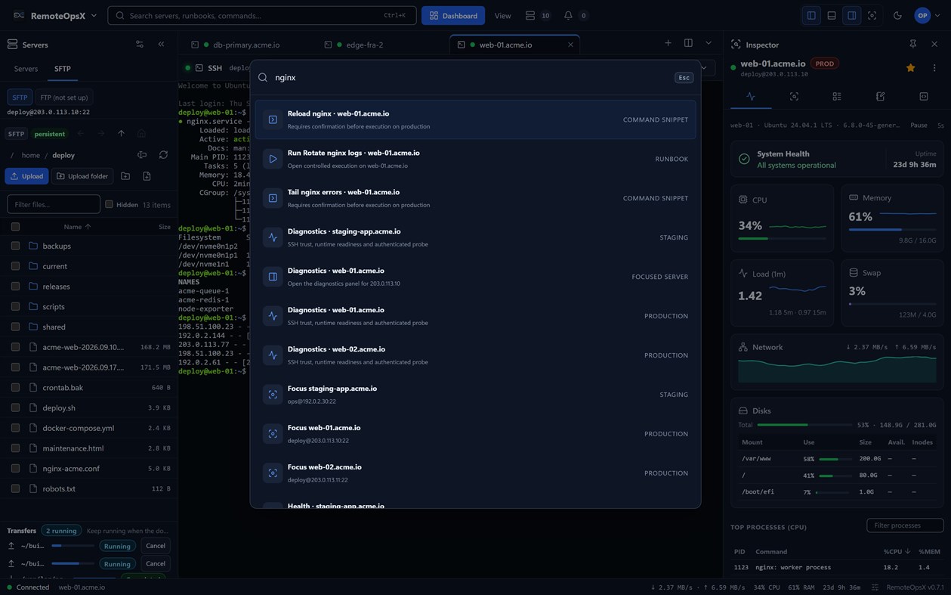The width and height of the screenshot is (951, 595).
Task: Click the Upload folder button
Action: click(82, 176)
